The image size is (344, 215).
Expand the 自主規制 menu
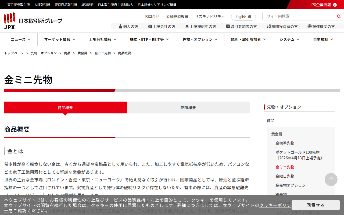pyautogui.click(x=323, y=39)
